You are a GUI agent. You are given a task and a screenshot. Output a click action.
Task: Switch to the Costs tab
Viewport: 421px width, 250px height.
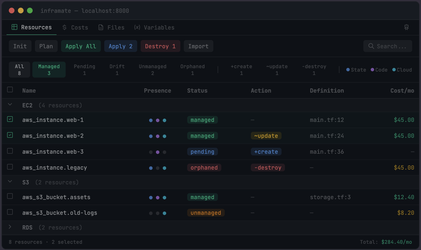[75, 28]
